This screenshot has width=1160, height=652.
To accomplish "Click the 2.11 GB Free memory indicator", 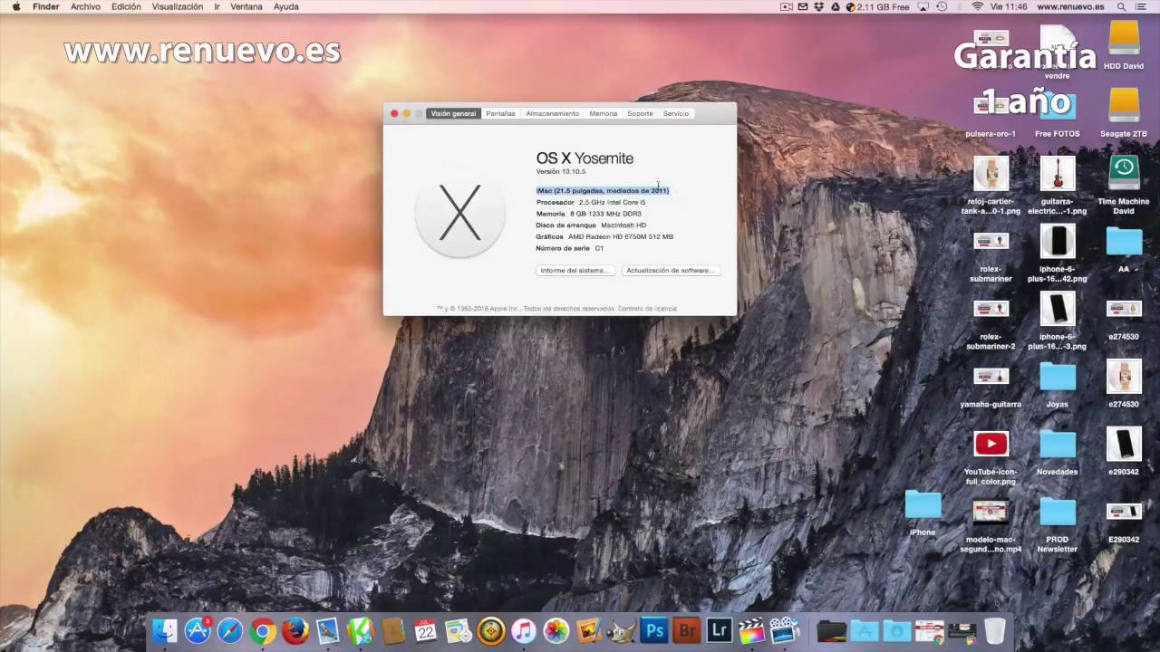I will pyautogui.click(x=877, y=6).
